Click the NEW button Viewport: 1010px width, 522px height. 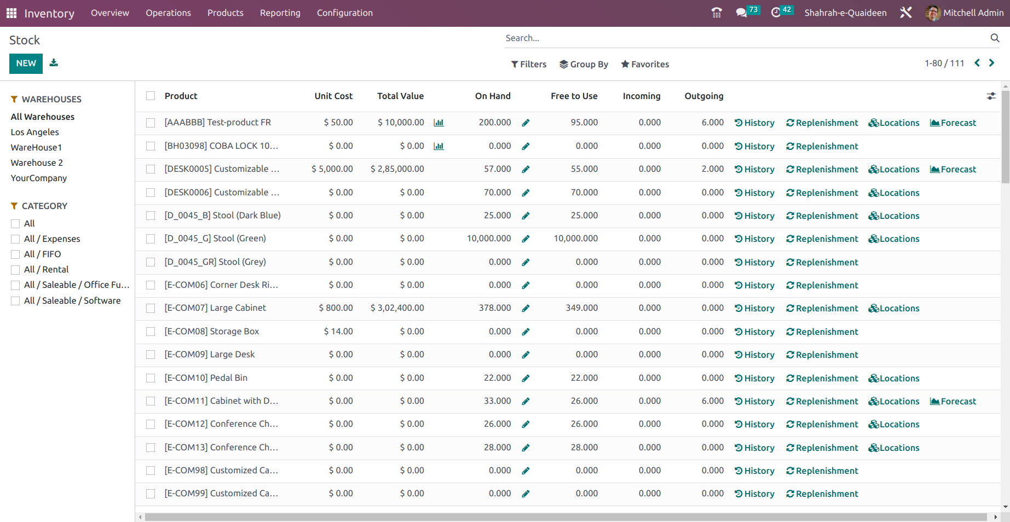26,63
